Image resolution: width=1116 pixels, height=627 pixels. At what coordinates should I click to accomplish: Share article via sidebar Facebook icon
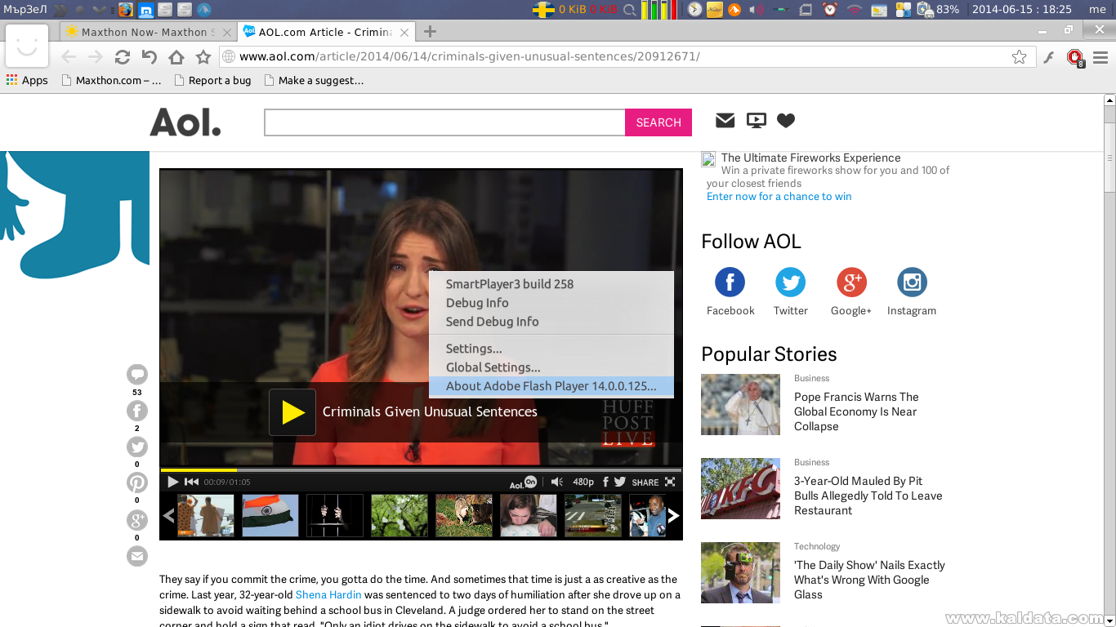[x=137, y=411]
